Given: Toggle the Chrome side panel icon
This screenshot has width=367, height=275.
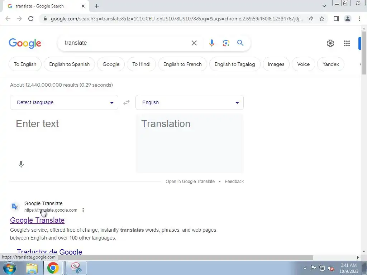Looking at the screenshot, I should point(336,19).
